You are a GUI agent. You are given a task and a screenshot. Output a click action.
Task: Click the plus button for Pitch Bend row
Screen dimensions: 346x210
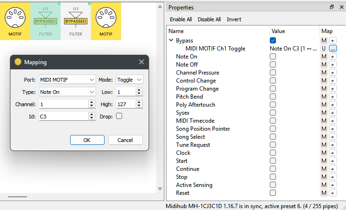tap(333, 97)
